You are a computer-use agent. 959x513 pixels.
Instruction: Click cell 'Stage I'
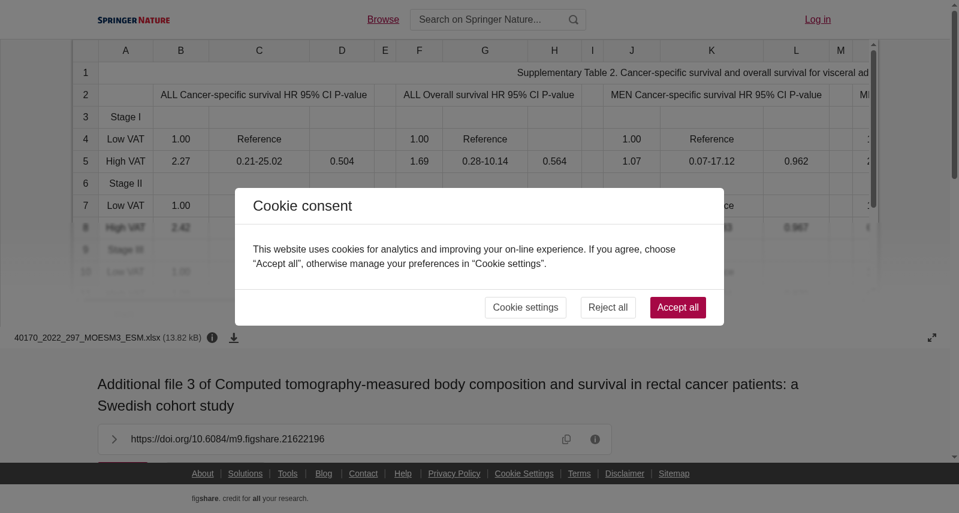126,117
